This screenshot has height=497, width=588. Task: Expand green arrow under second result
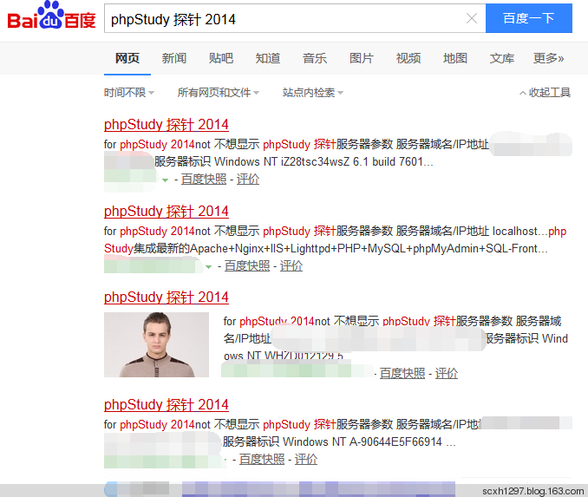208,266
